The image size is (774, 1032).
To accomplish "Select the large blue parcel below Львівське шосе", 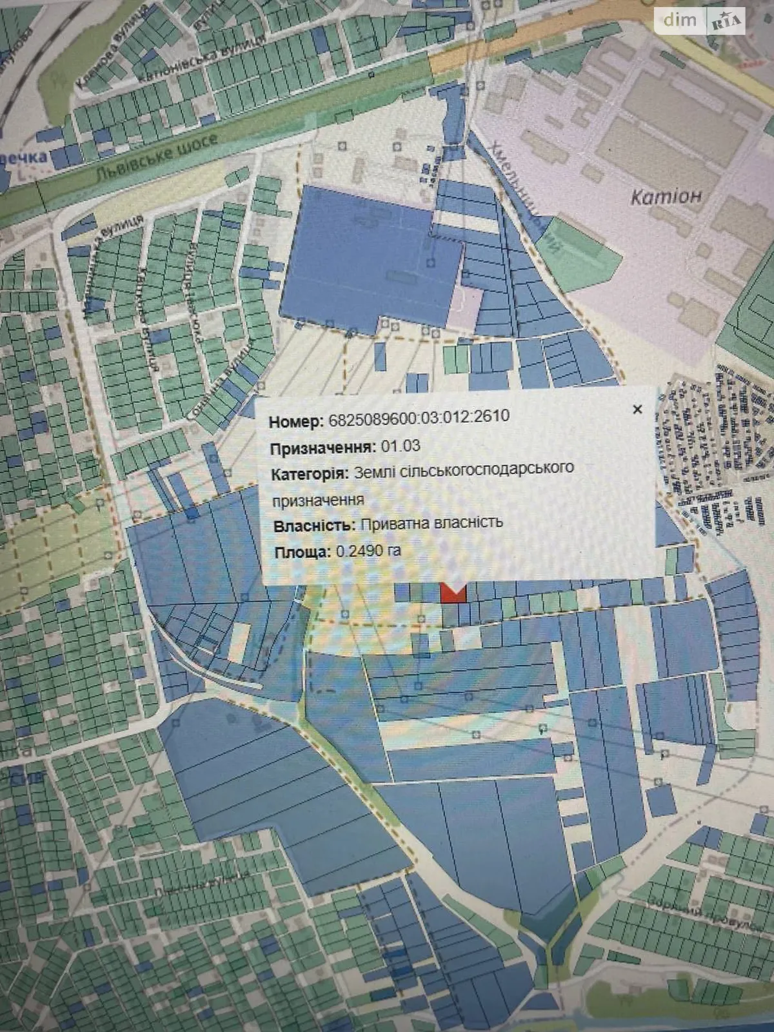I will [x=361, y=258].
